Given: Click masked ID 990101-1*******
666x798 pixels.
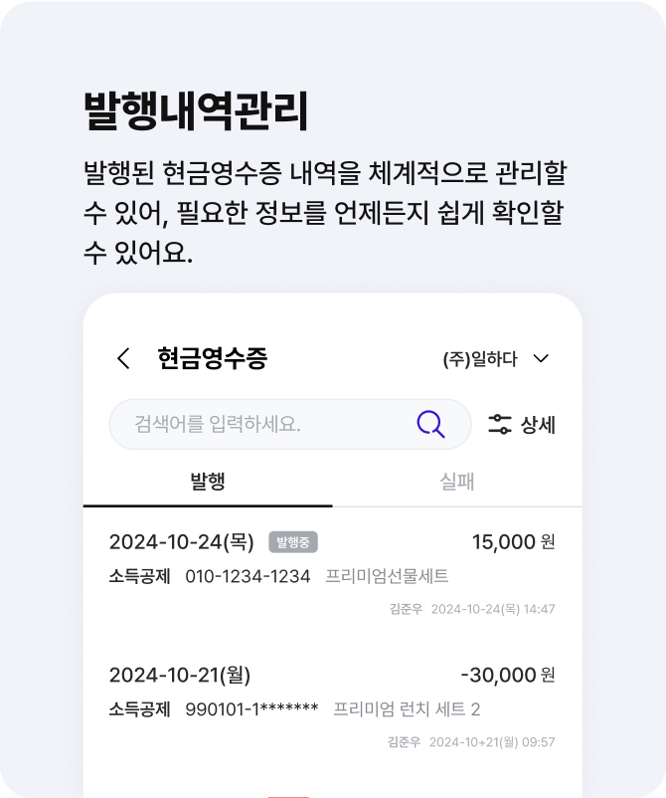Looking at the screenshot, I should coord(251,708).
